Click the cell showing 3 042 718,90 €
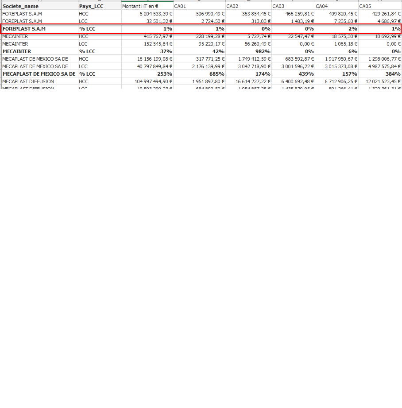 coord(249,66)
